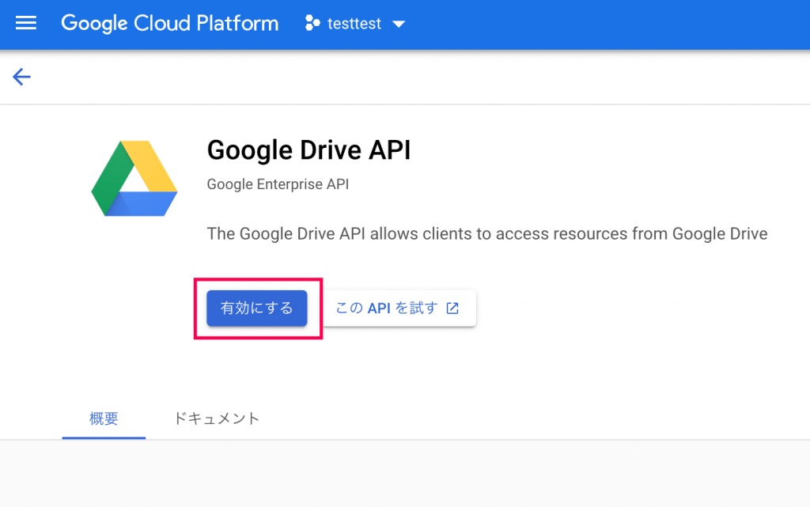The image size is (810, 507).
Task: Click the Google Drive triangle logo
Action: tap(134, 178)
